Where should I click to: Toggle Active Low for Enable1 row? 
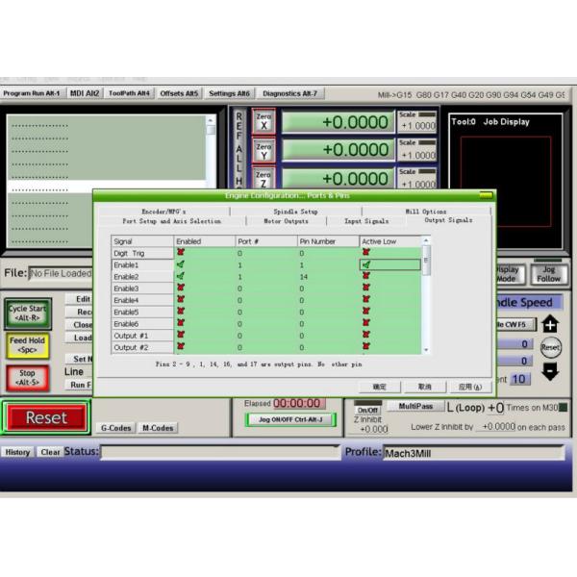click(x=366, y=264)
